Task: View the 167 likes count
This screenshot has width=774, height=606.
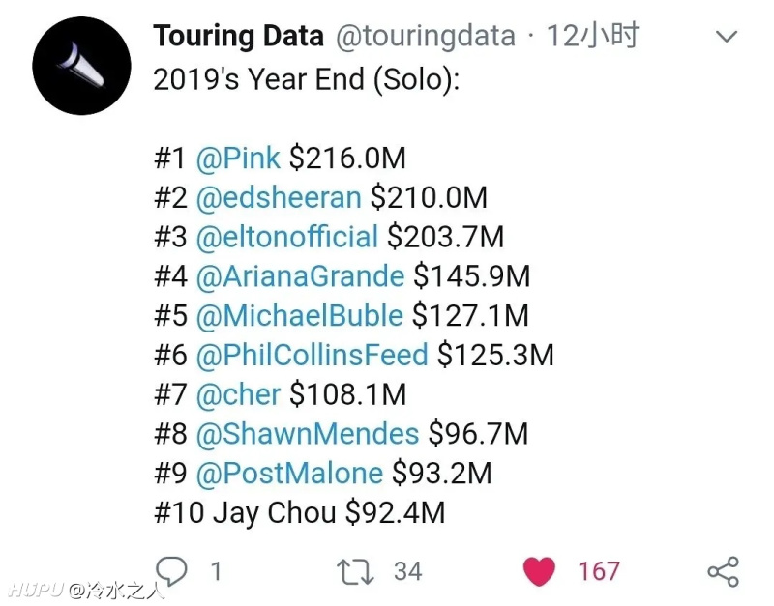Action: 599,571
